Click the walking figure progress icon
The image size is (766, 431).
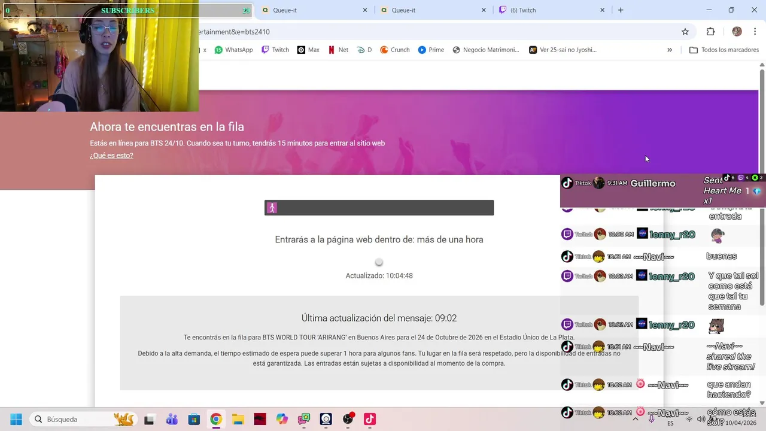click(x=272, y=208)
